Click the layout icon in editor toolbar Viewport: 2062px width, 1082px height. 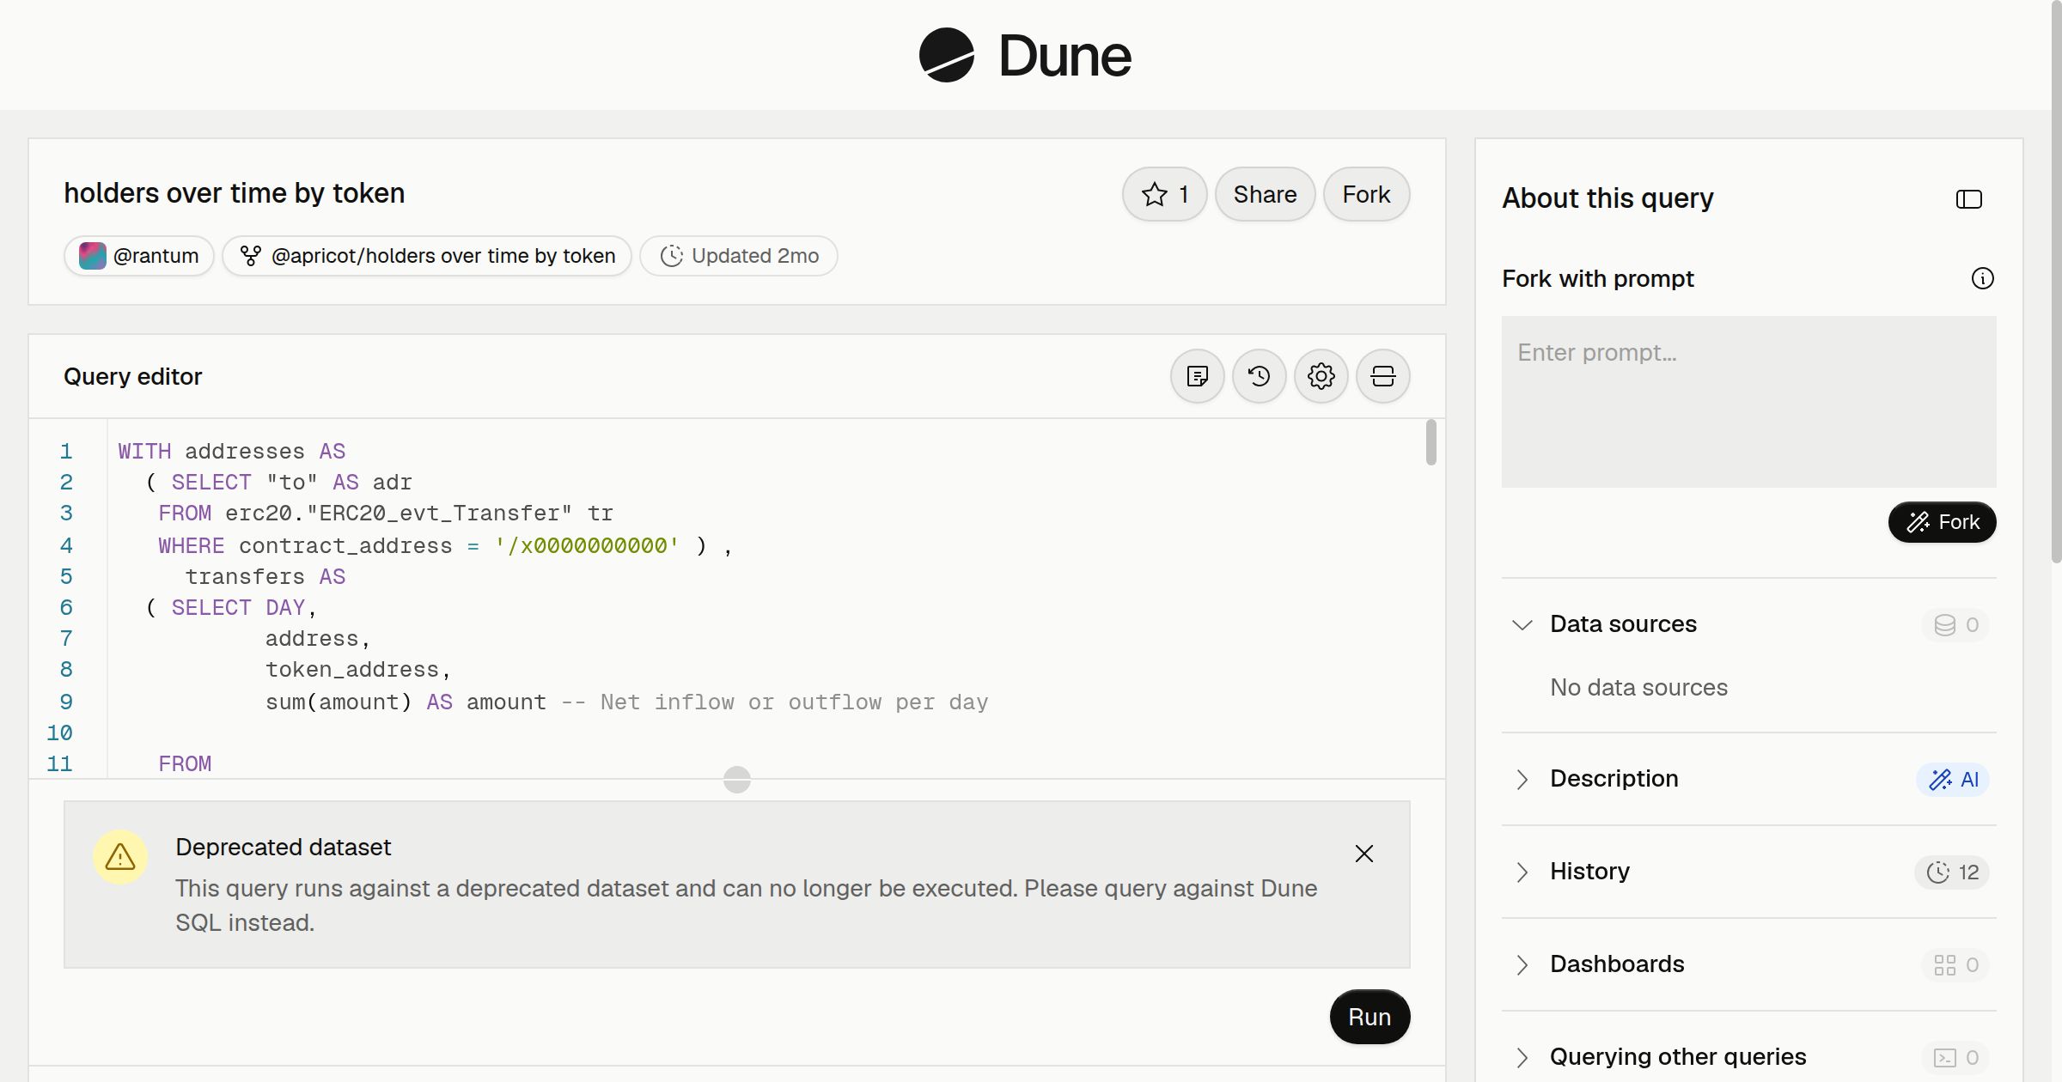1383,376
